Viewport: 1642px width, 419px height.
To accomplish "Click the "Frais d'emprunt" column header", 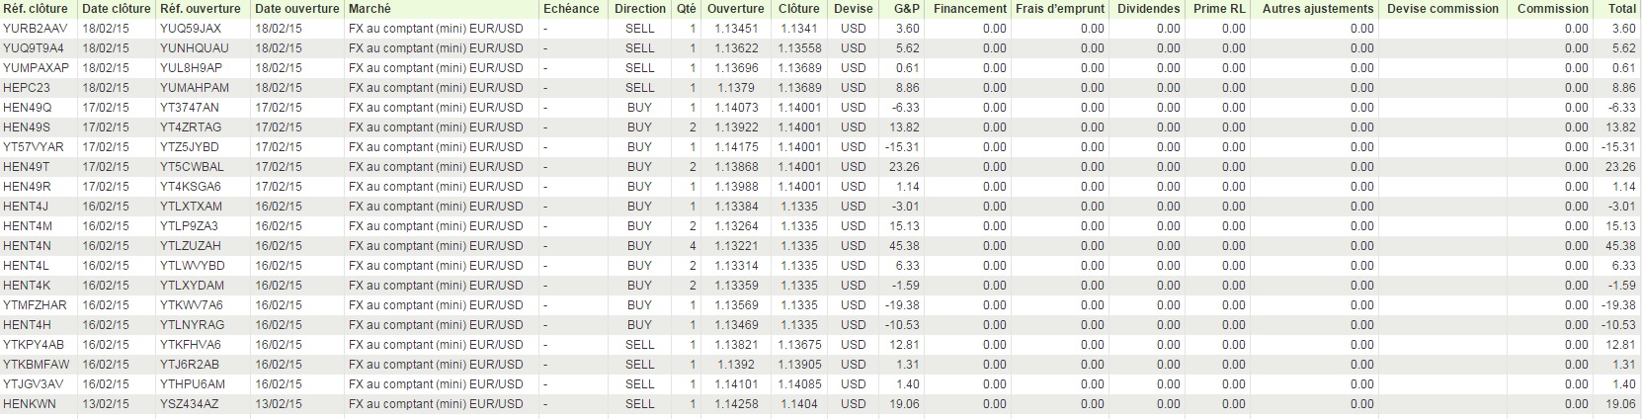I will (x=1059, y=9).
